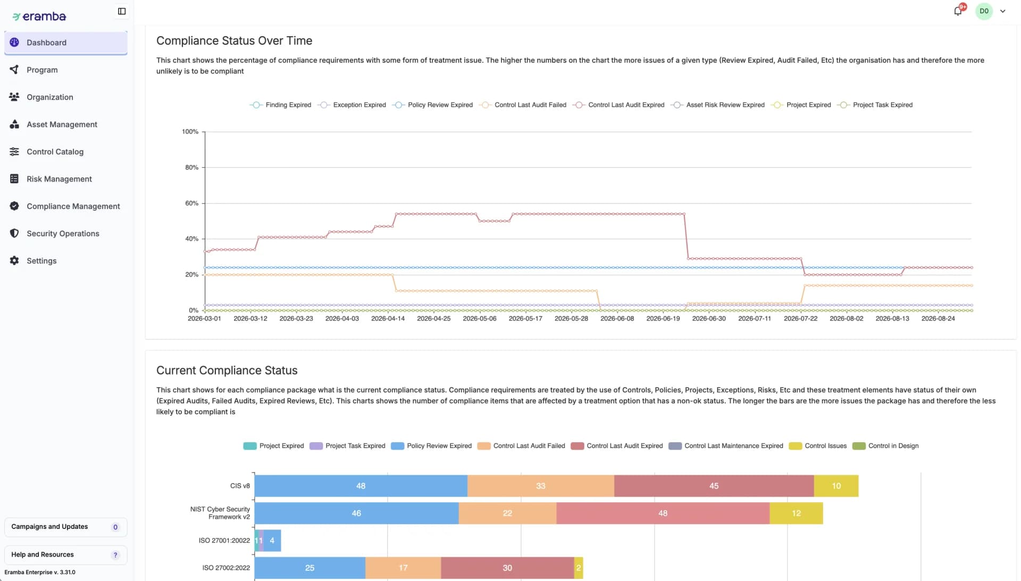
Task: Open Help and Resources
Action: tap(66, 555)
